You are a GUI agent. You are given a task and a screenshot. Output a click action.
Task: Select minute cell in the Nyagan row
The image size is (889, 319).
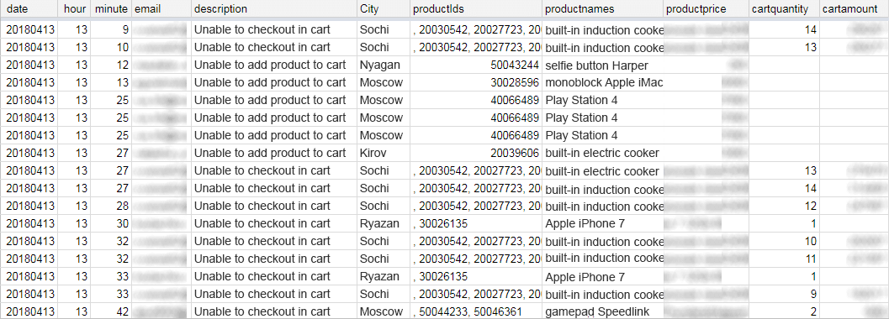click(x=111, y=65)
